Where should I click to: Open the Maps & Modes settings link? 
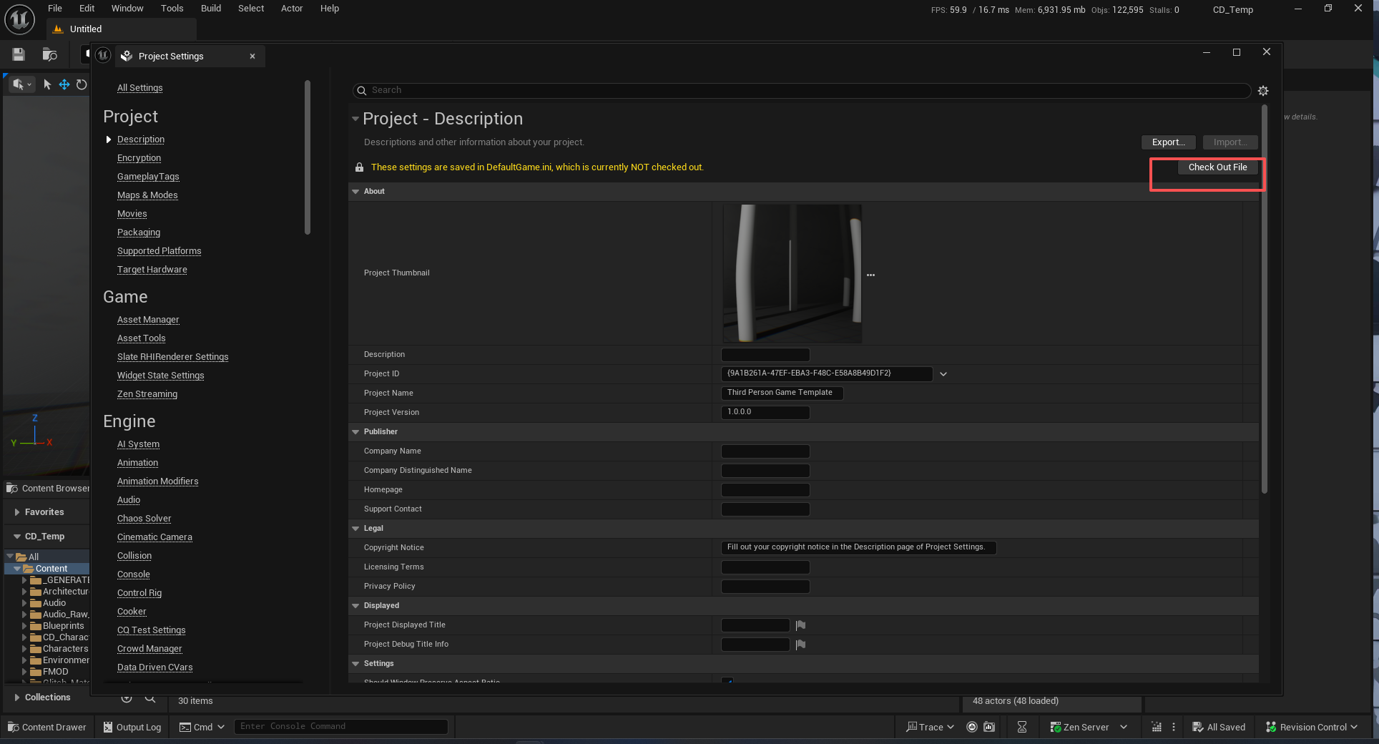[x=147, y=195]
